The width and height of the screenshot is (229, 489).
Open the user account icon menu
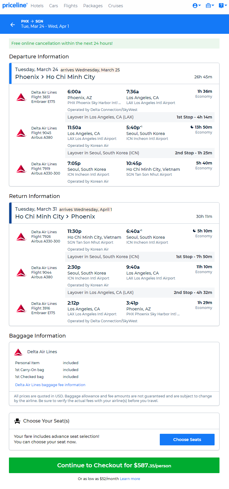[197, 5]
